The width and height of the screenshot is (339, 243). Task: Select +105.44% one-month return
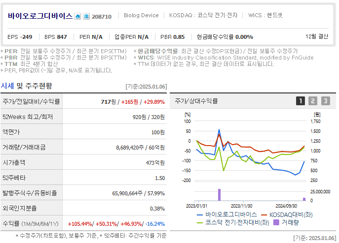(x=80, y=224)
